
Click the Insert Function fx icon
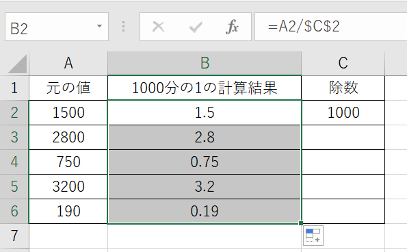click(x=232, y=27)
